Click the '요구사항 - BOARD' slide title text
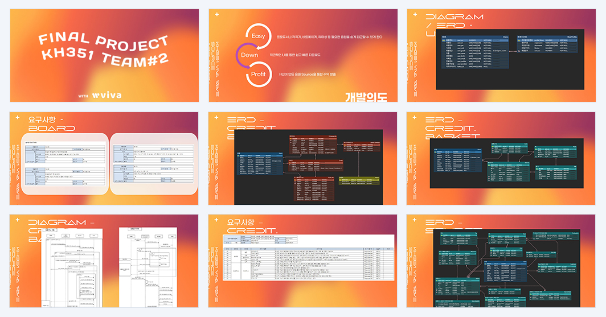606x317 pixels. 51,124
